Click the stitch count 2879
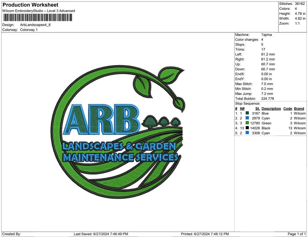 [256, 118]
